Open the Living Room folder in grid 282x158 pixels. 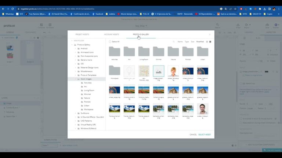click(x=144, y=52)
